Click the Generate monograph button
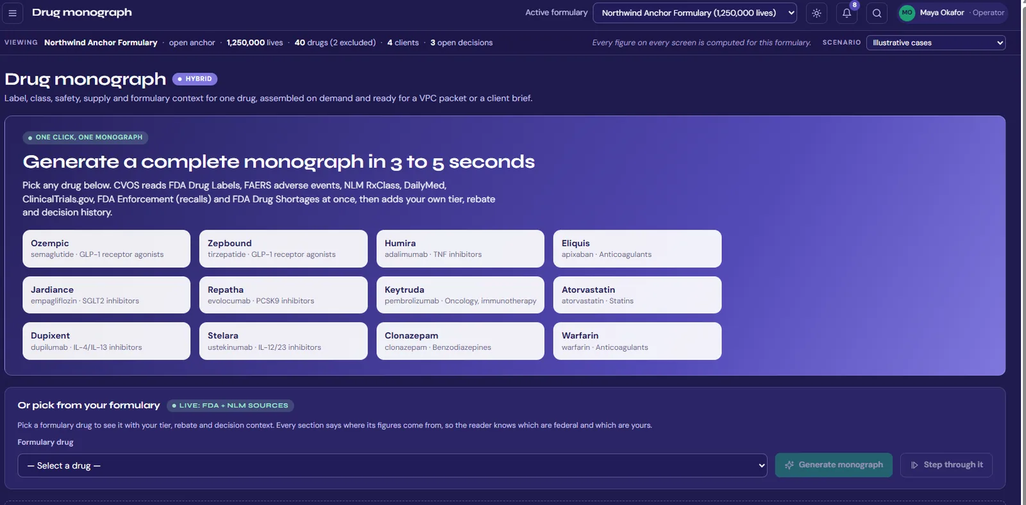This screenshot has width=1026, height=505. tap(834, 465)
